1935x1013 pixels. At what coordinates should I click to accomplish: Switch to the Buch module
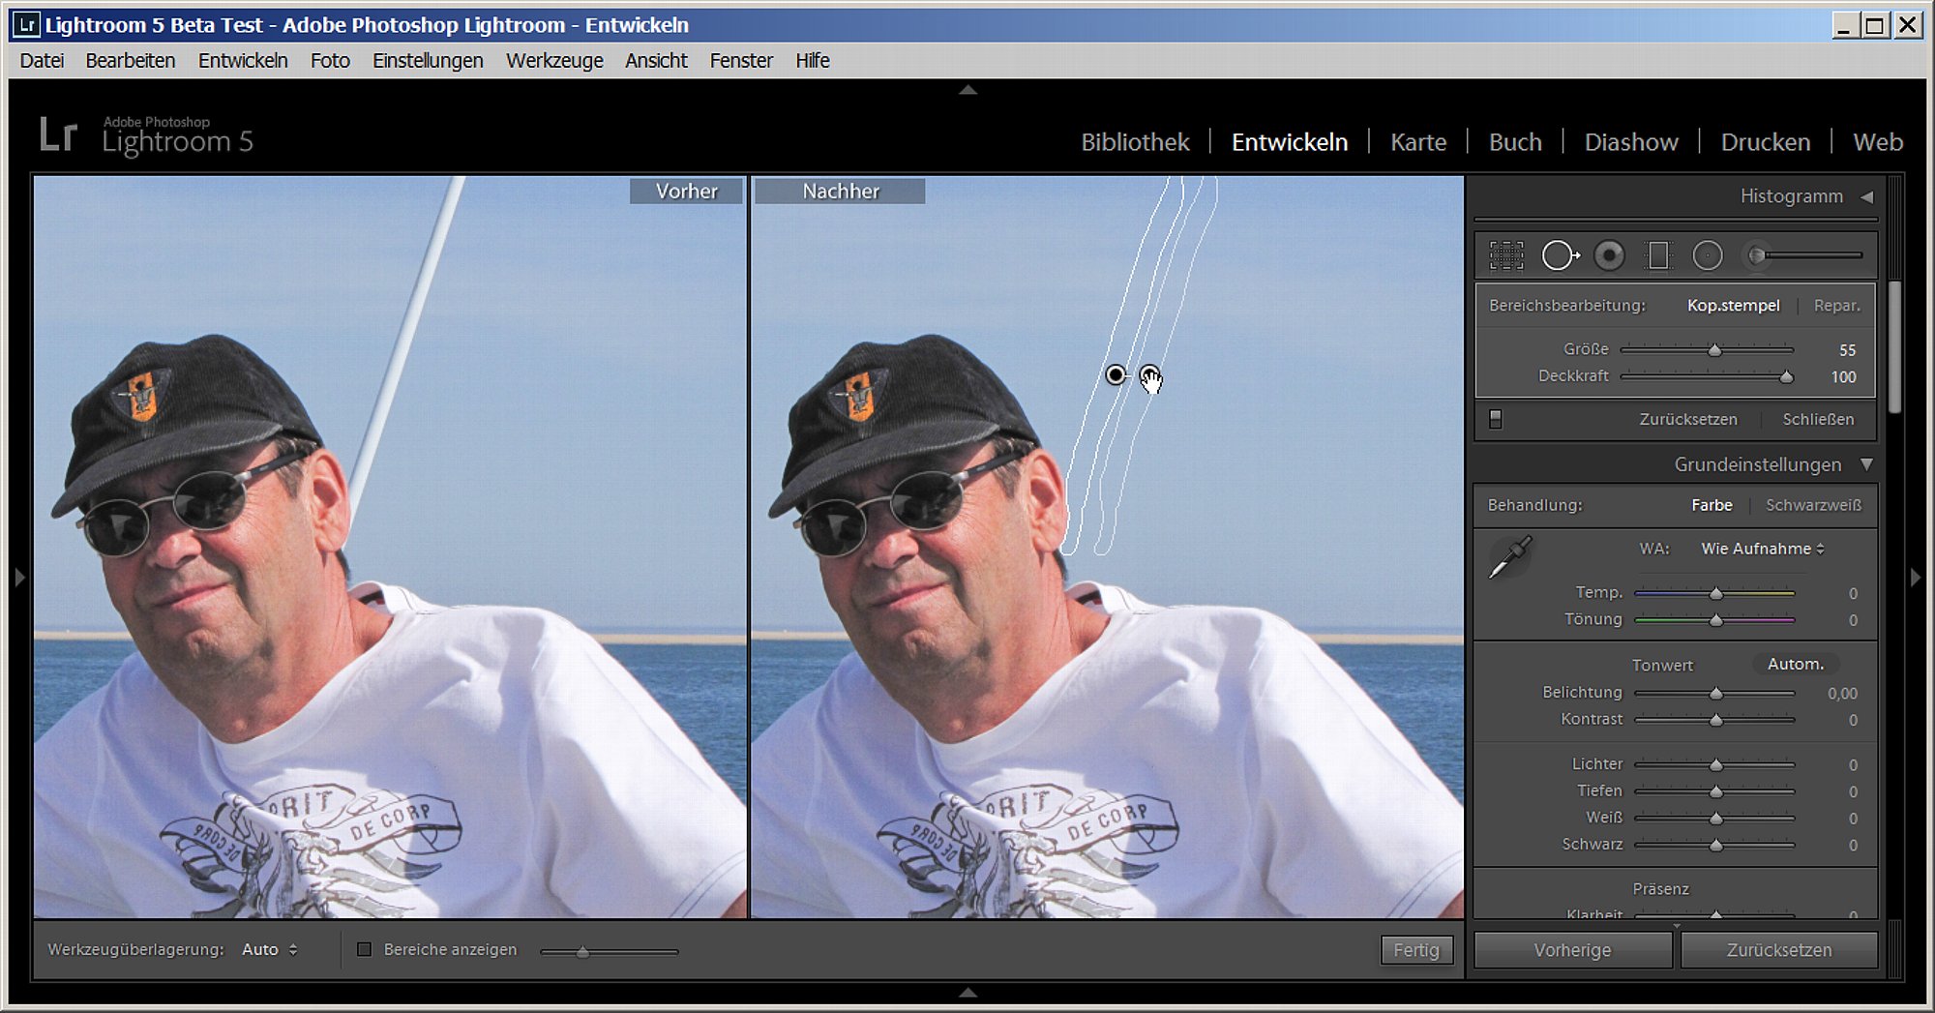click(x=1515, y=142)
